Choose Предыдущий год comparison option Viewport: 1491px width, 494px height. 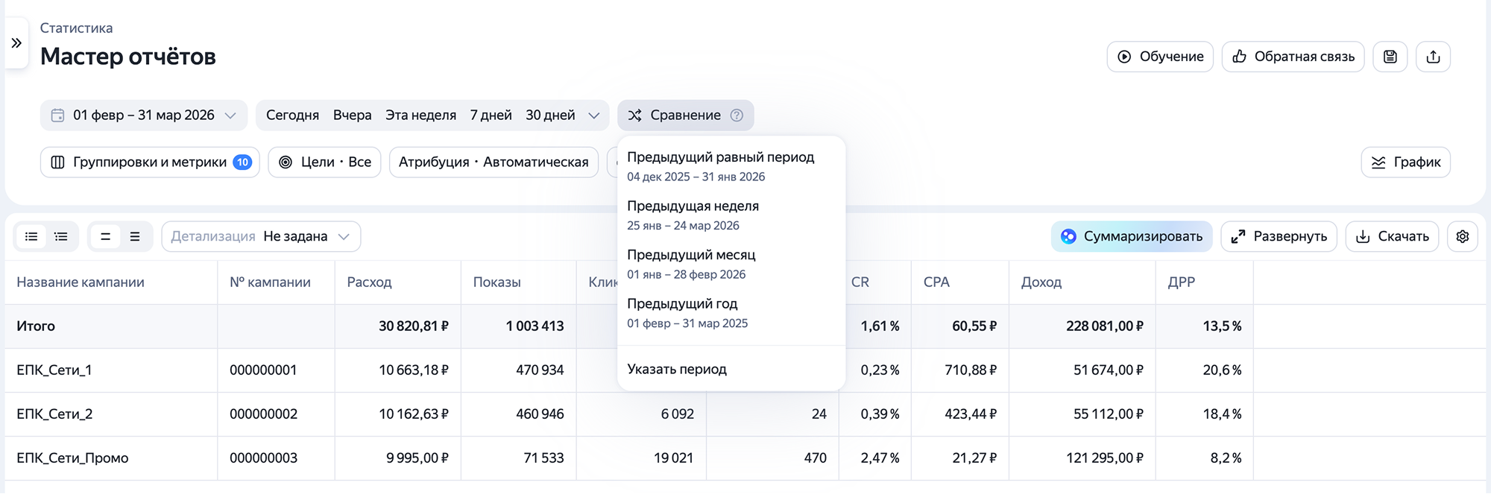[731, 313]
